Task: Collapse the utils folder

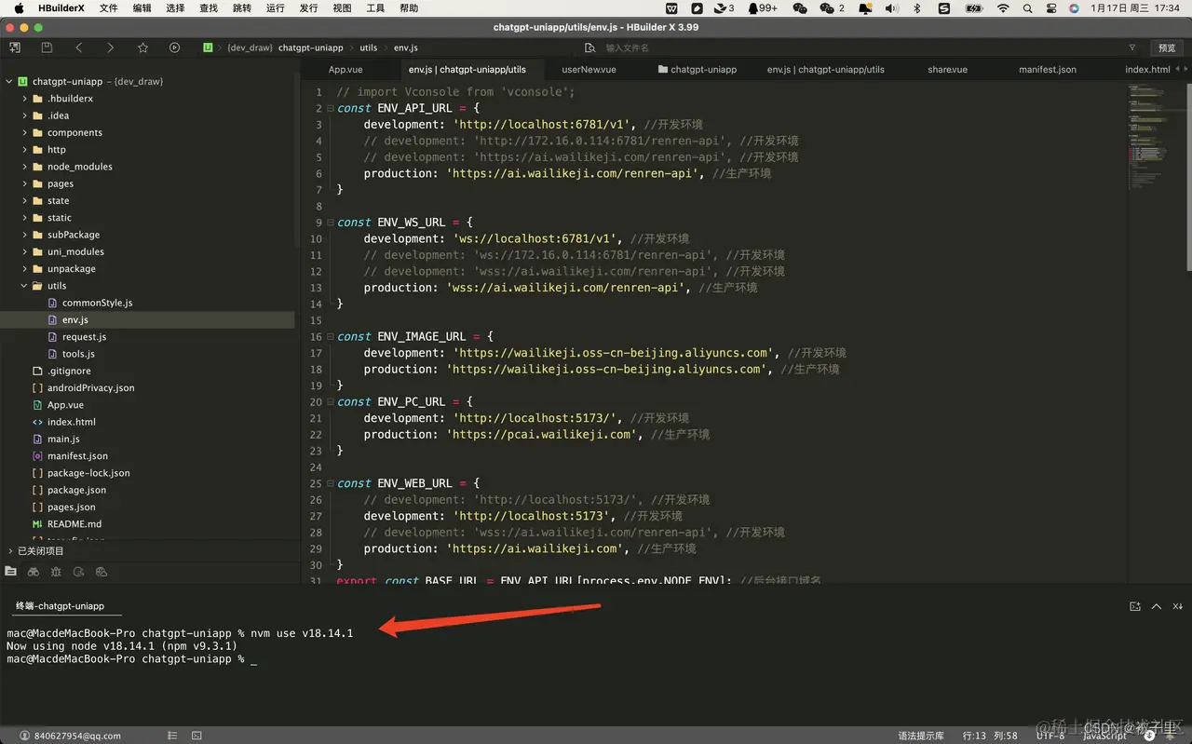Action: coord(24,286)
